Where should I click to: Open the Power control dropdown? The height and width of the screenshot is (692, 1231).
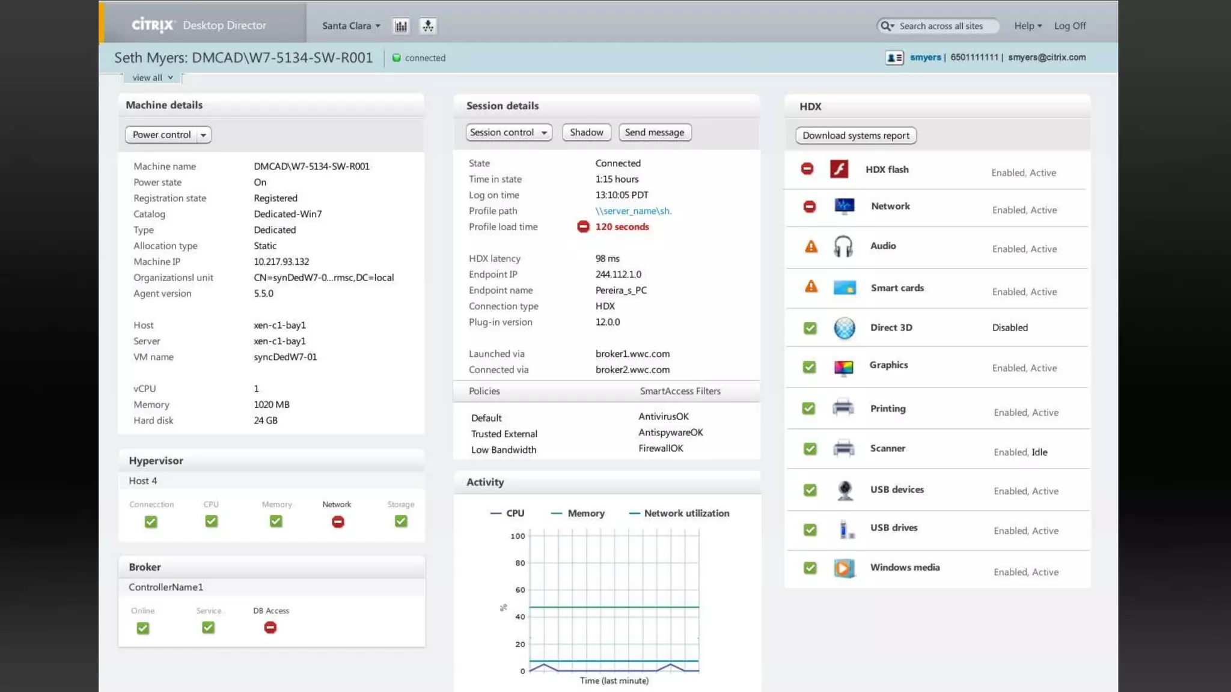click(168, 135)
